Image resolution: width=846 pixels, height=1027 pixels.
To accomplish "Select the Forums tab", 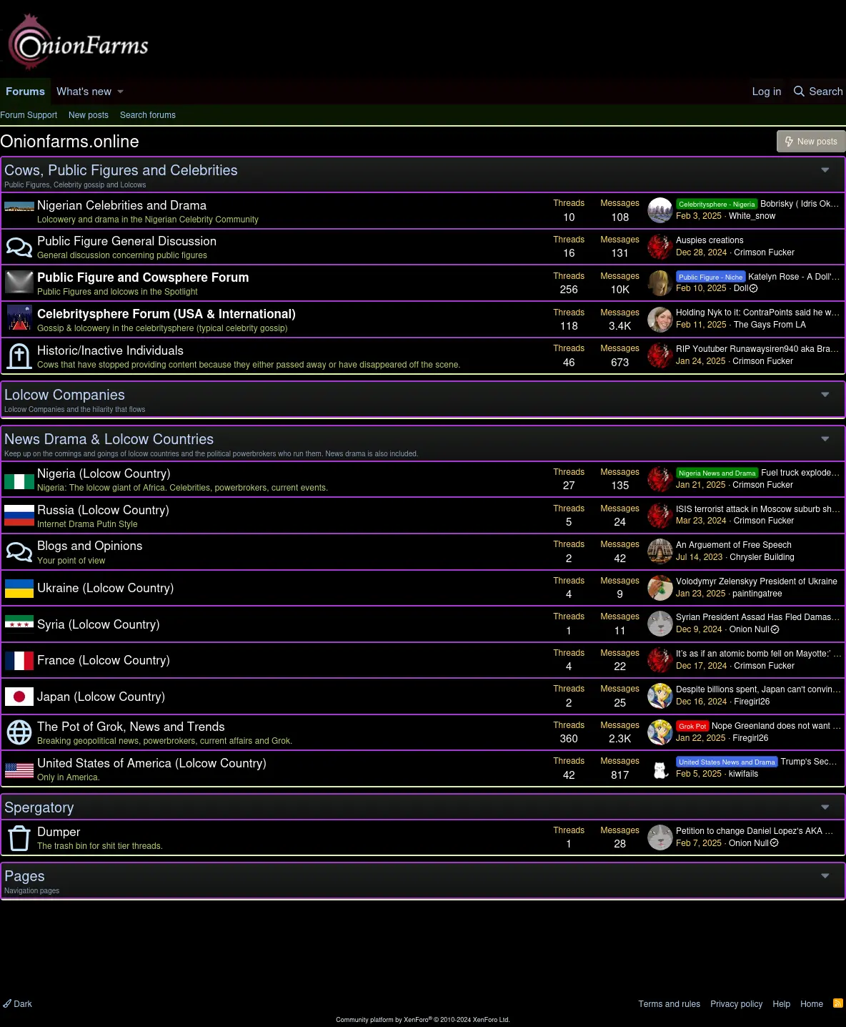I will 25,92.
